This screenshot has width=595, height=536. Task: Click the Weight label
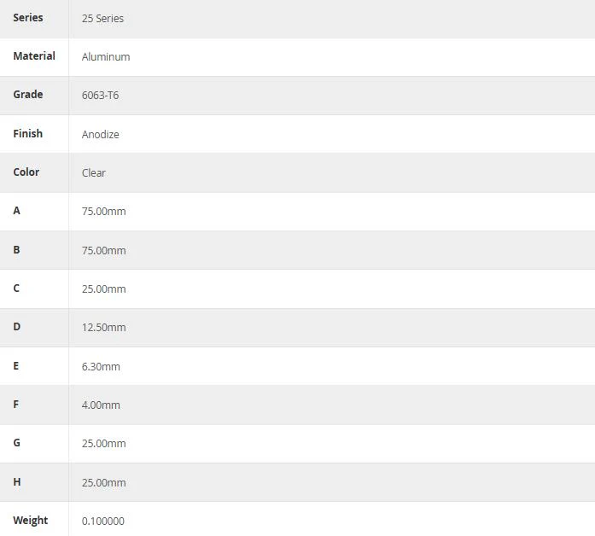tap(31, 521)
